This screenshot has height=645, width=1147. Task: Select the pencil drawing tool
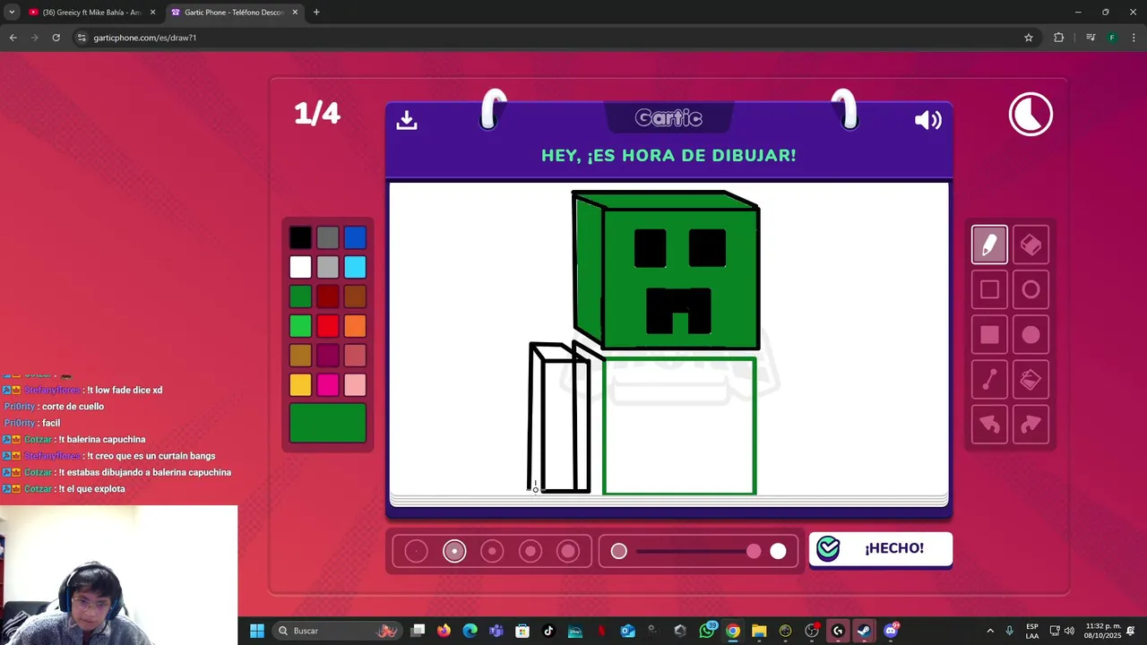tap(989, 245)
